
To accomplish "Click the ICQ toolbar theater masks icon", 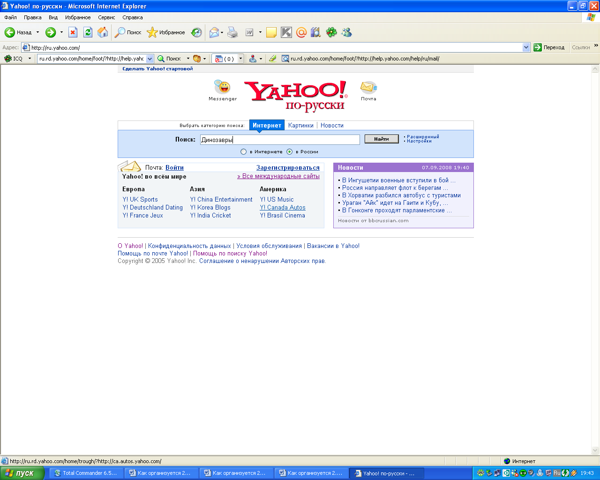I will point(197,59).
